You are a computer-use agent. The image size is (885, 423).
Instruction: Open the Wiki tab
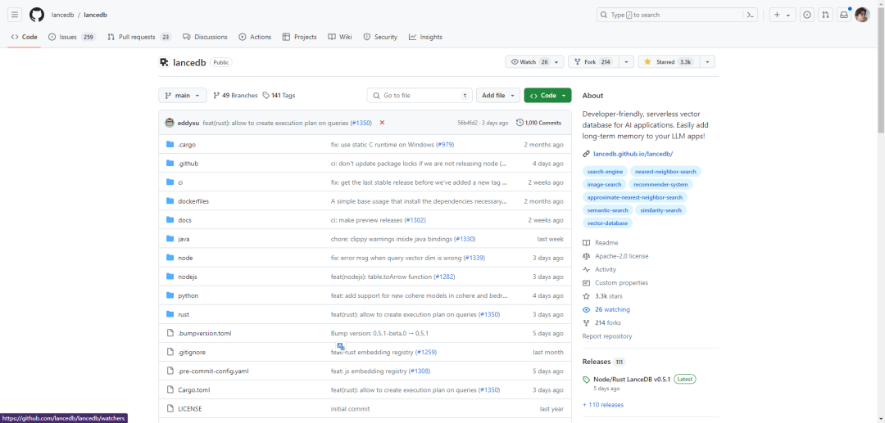pos(340,37)
